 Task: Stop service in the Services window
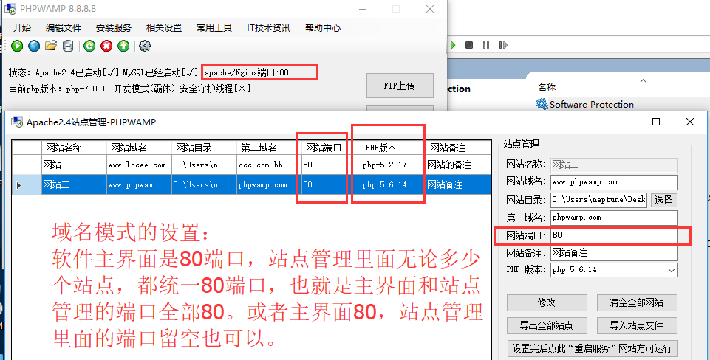tap(469, 45)
